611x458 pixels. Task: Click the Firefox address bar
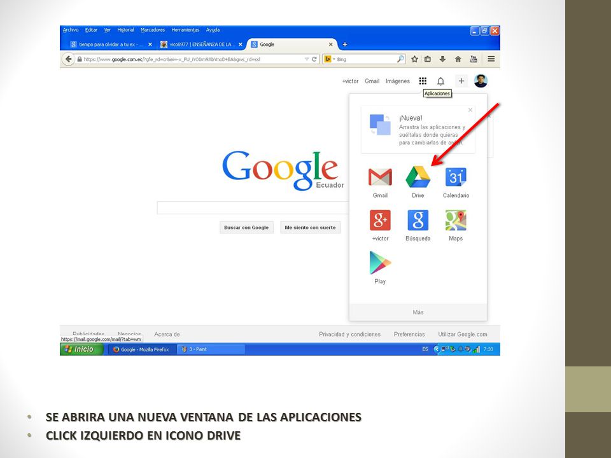(x=190, y=59)
